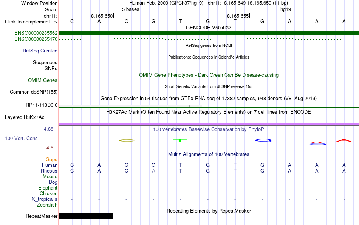
Task: Click 'Short Genetic Variants from dbSNP release 155'
Action: (x=209, y=87)
